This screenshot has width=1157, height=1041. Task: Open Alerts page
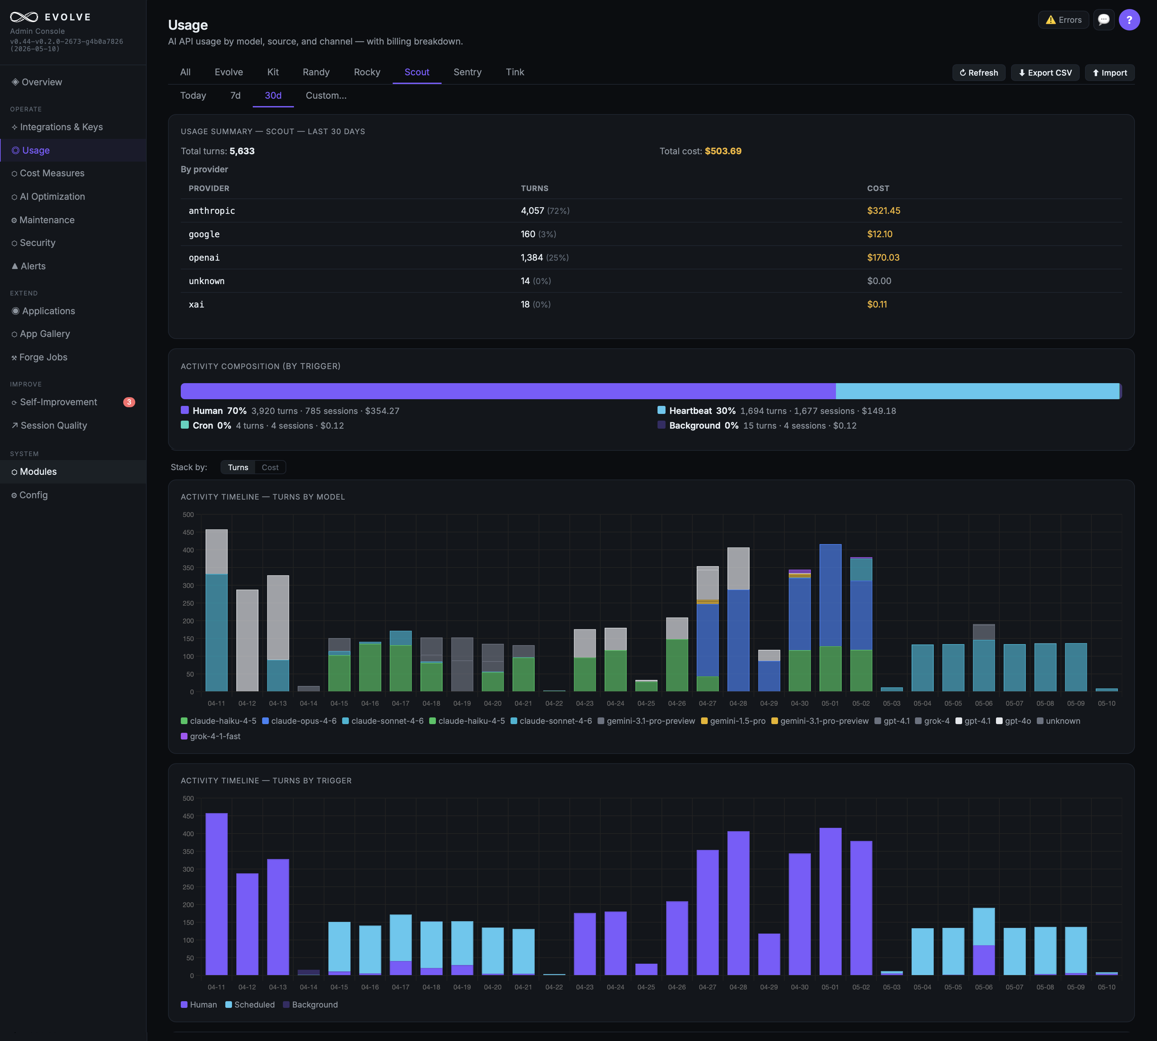(x=73, y=267)
